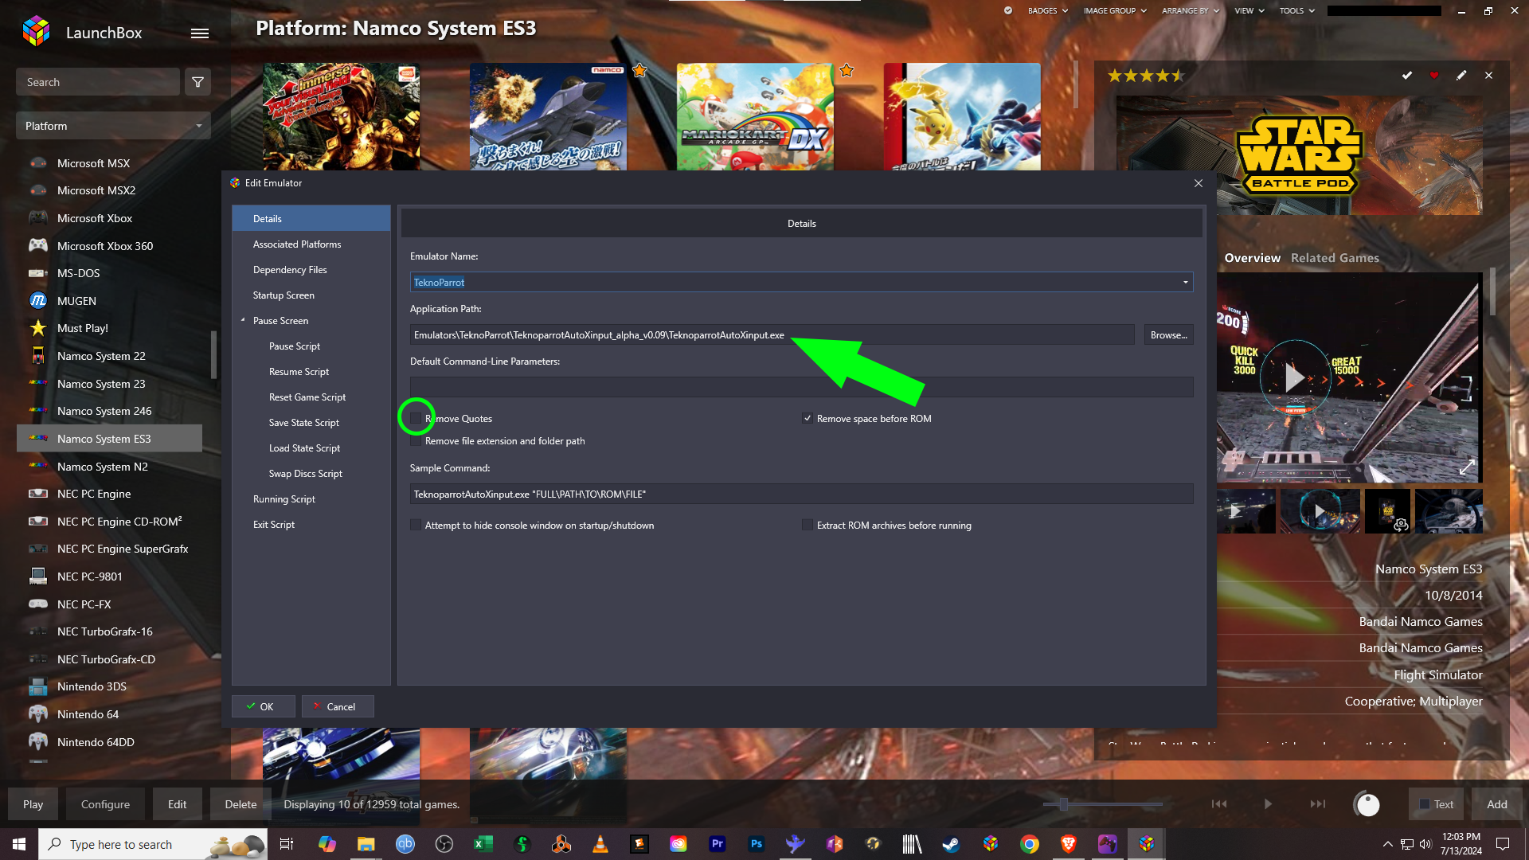This screenshot has height=860, width=1529.
Task: Open File Explorer from the taskbar
Action: [366, 844]
